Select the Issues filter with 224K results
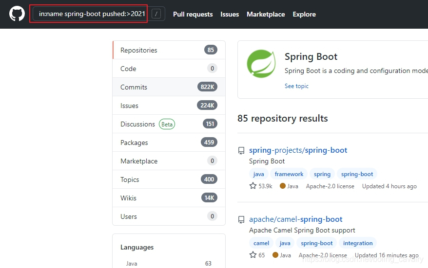428x268 pixels. [169, 106]
